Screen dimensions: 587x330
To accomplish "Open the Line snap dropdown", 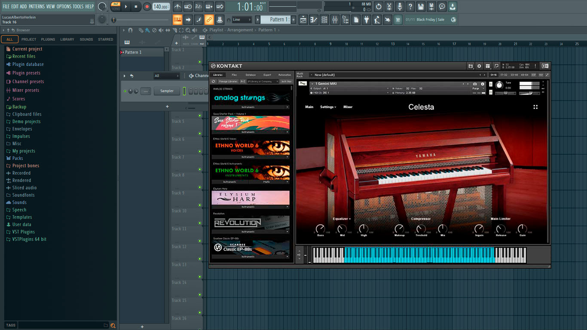I will tap(242, 20).
